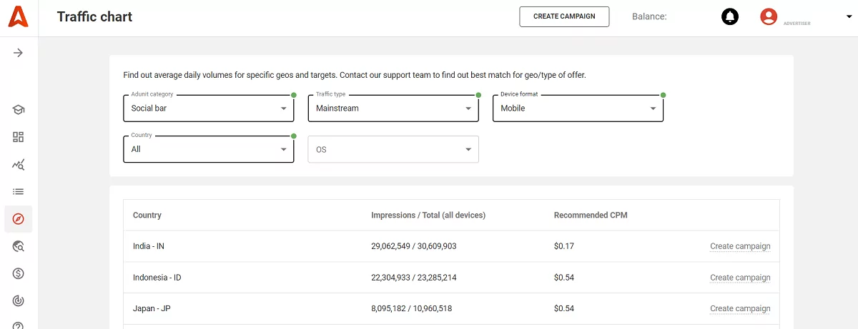The image size is (858, 329).
Task: Click the Adsterra logo icon
Action: point(19,16)
